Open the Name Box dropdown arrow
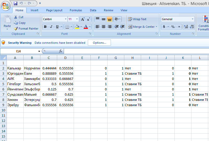The width and height of the screenshot is (209, 141). [x=39, y=51]
